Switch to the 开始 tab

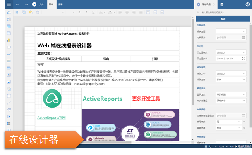(x=51, y=4)
